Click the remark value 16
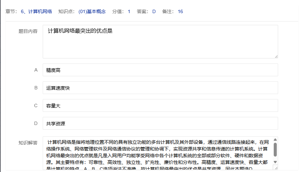 180,11
